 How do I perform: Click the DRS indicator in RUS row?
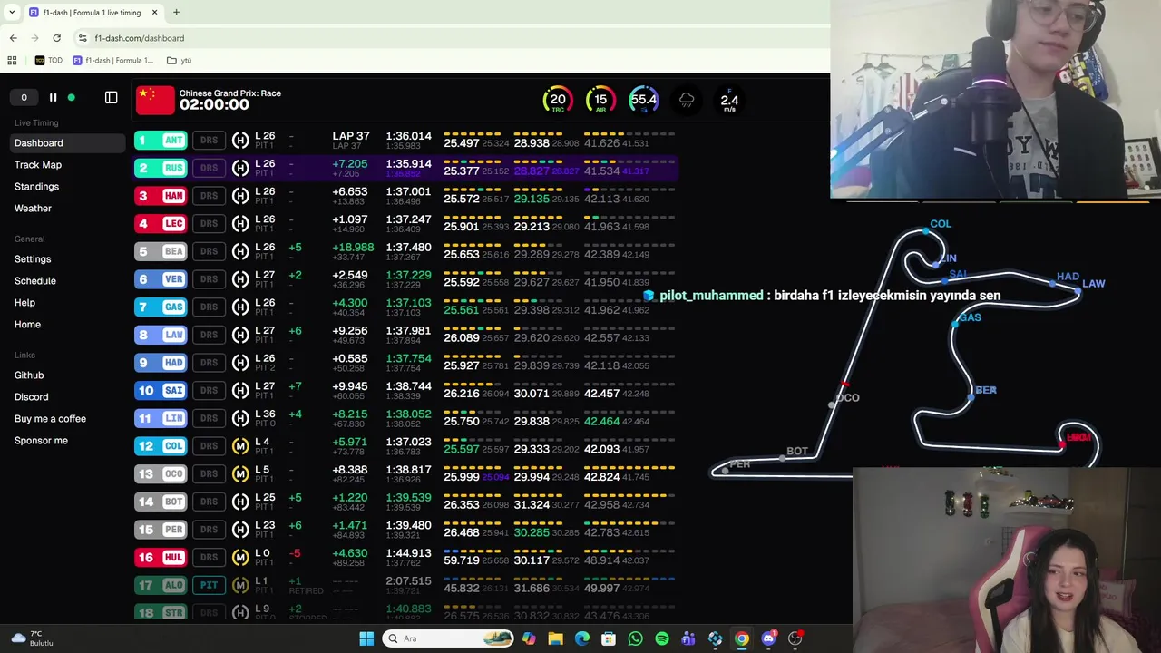pos(209,168)
